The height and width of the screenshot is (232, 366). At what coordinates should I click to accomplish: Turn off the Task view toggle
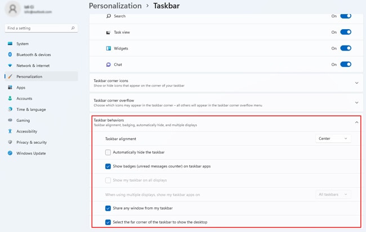point(346,32)
